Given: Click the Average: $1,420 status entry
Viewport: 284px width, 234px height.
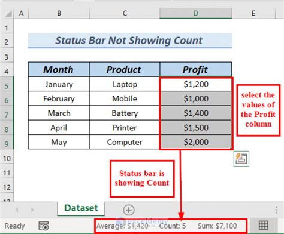Looking at the screenshot, I should pyautogui.click(x=122, y=226).
